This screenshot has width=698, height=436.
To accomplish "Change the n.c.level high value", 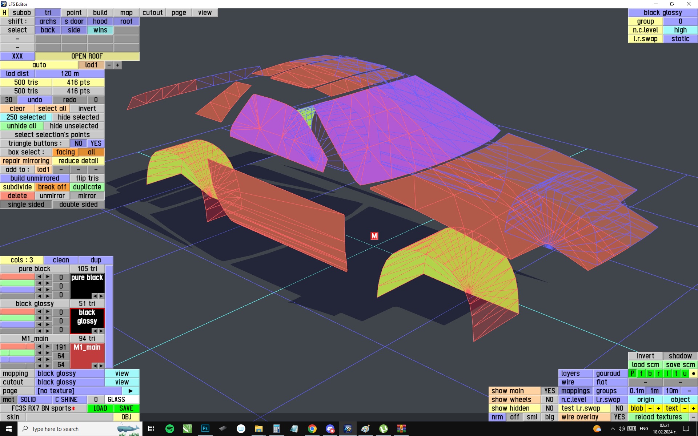I will pyautogui.click(x=680, y=30).
